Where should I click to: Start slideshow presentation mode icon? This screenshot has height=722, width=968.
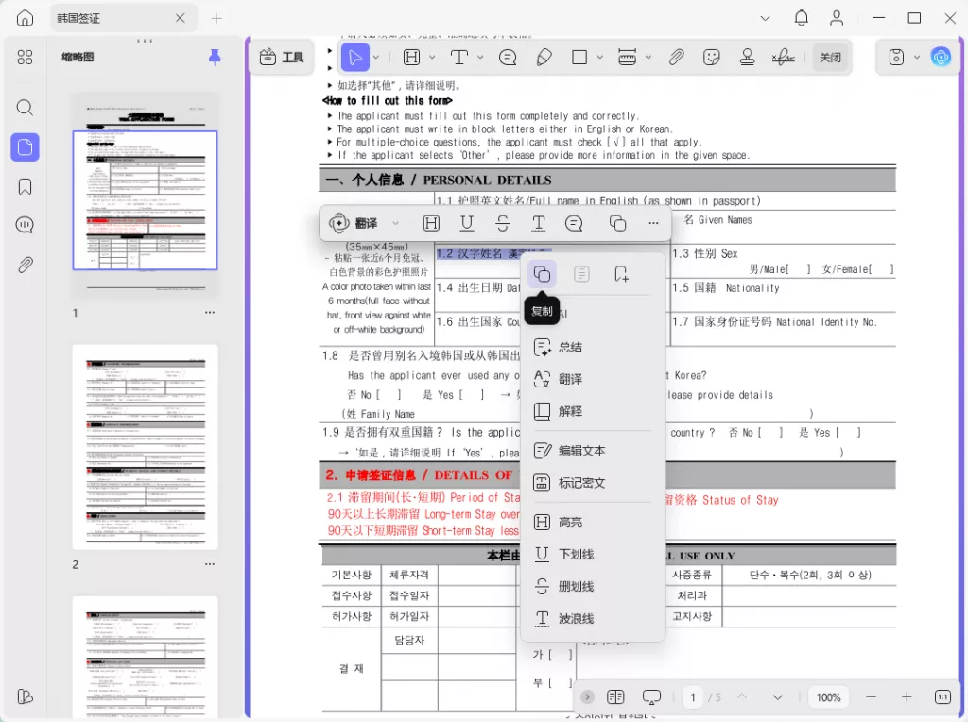[651, 697]
